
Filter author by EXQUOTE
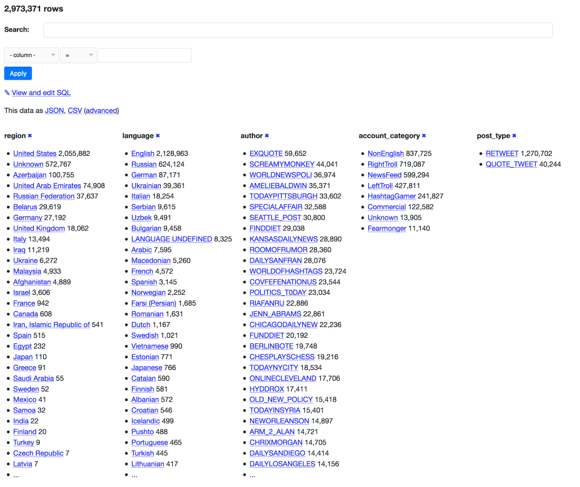point(266,154)
